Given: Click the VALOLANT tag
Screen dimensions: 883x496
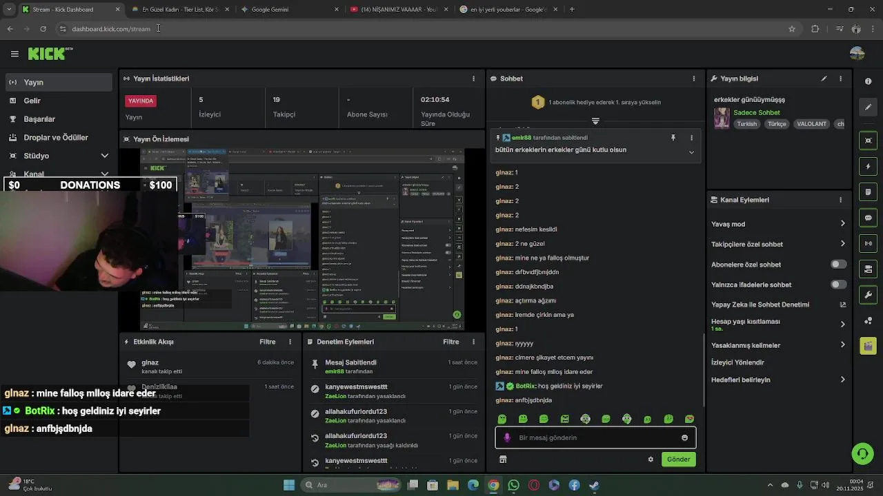Looking at the screenshot, I should point(811,124).
